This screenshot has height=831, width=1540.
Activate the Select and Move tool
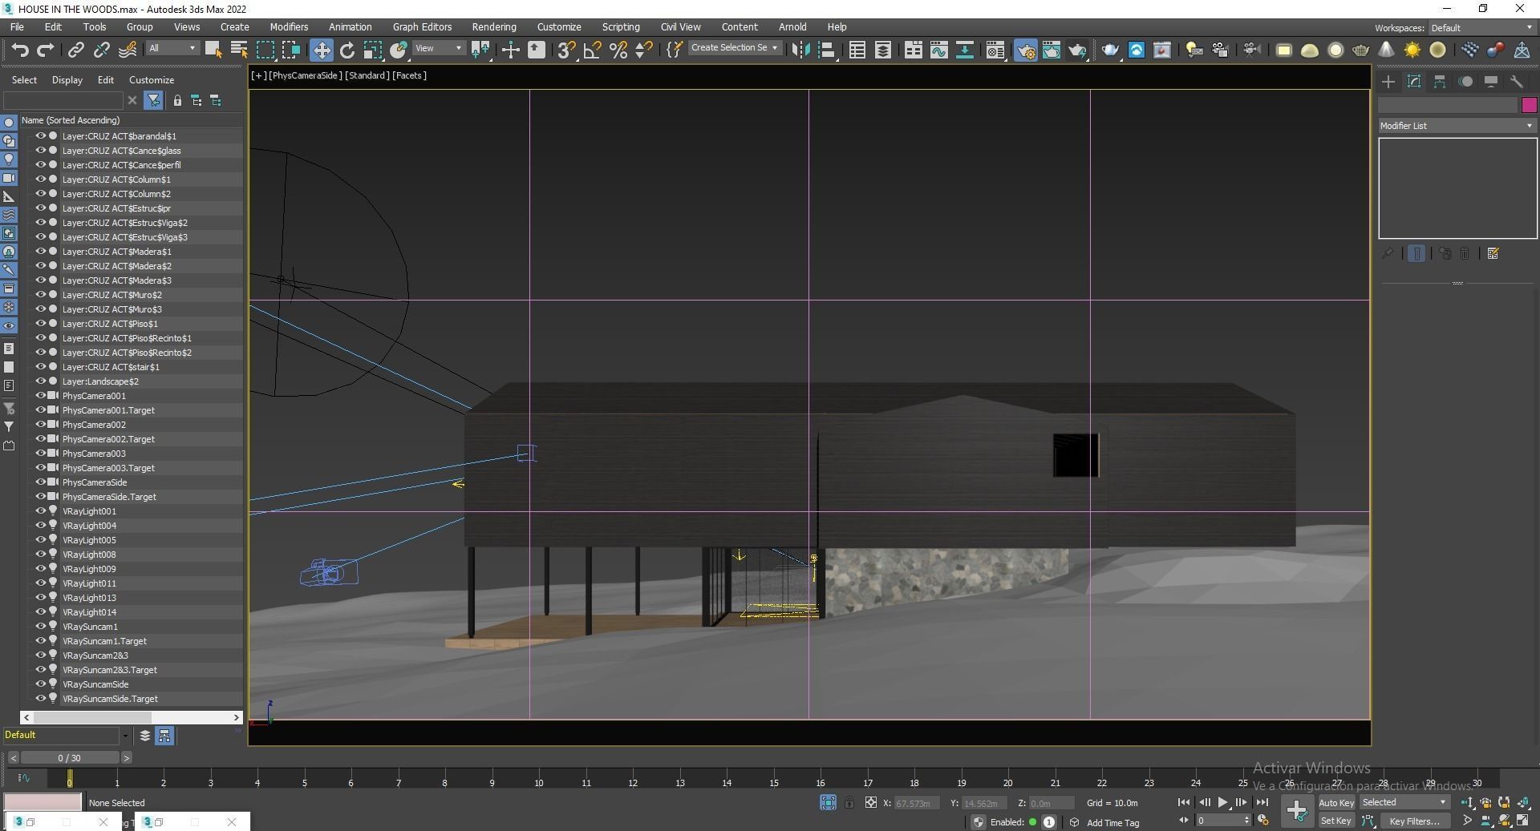point(321,50)
